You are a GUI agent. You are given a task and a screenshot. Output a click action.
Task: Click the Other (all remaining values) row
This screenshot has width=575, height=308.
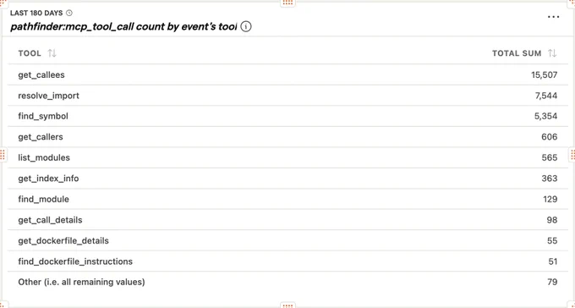coord(287,283)
